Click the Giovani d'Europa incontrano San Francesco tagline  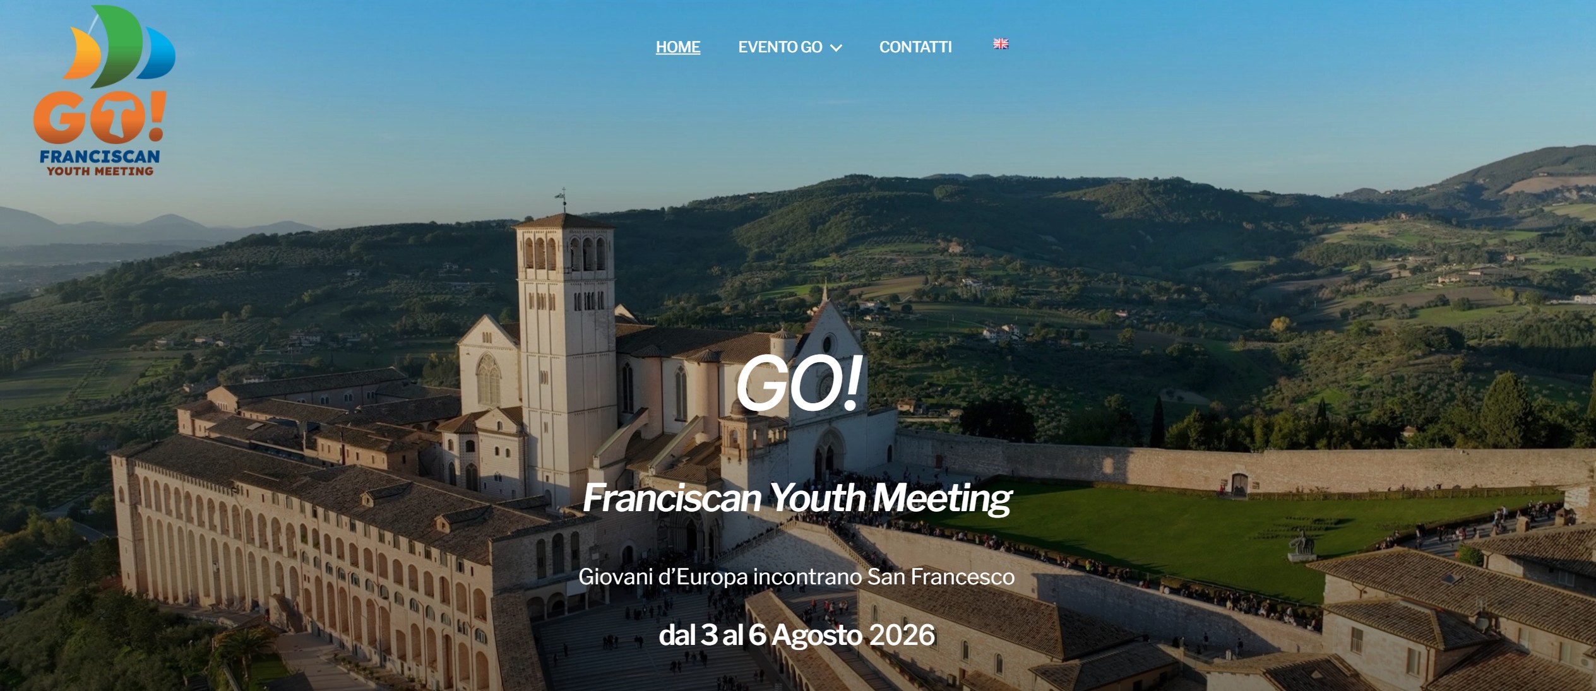(797, 577)
